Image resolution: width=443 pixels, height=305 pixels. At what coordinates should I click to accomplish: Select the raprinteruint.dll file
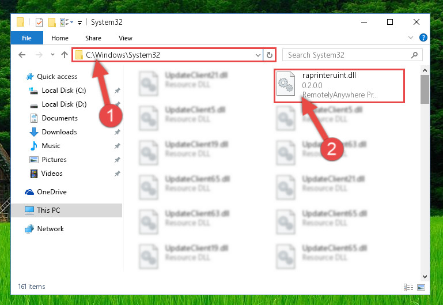pyautogui.click(x=339, y=86)
